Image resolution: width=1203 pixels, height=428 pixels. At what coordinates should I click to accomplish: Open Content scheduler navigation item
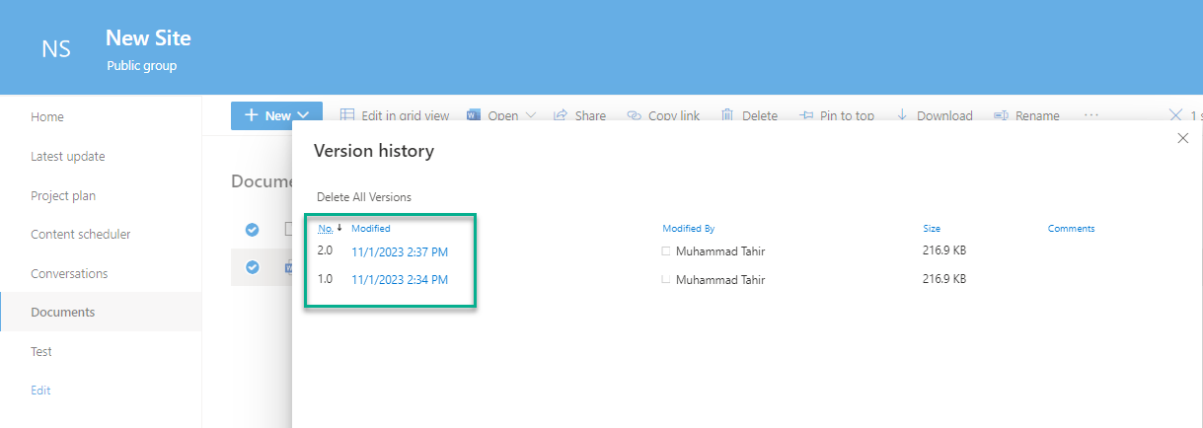coord(81,234)
